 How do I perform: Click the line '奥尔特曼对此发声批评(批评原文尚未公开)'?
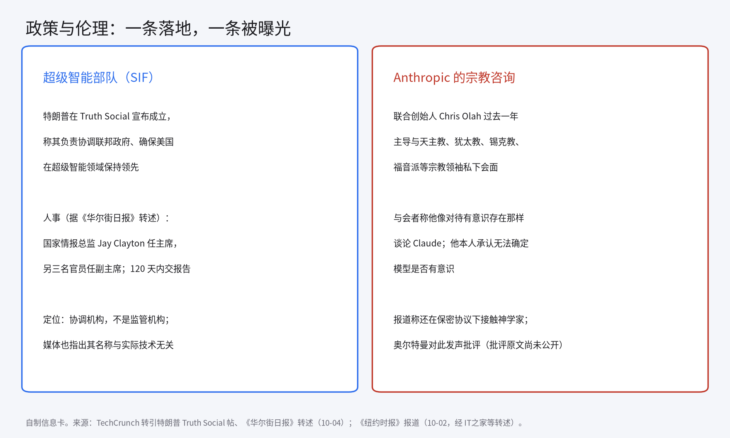point(479,345)
